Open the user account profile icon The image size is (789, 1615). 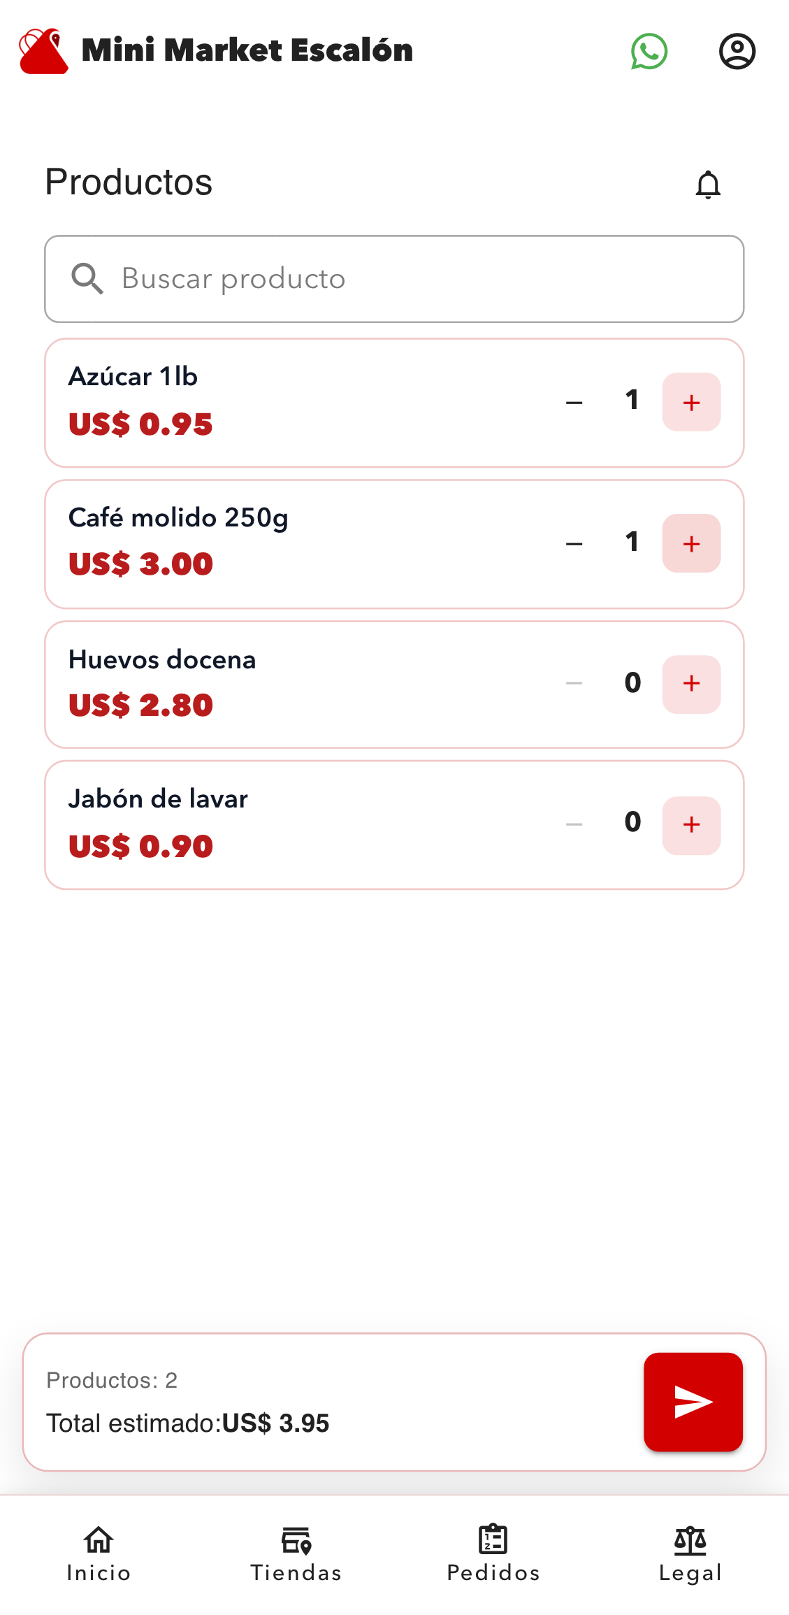point(737,51)
